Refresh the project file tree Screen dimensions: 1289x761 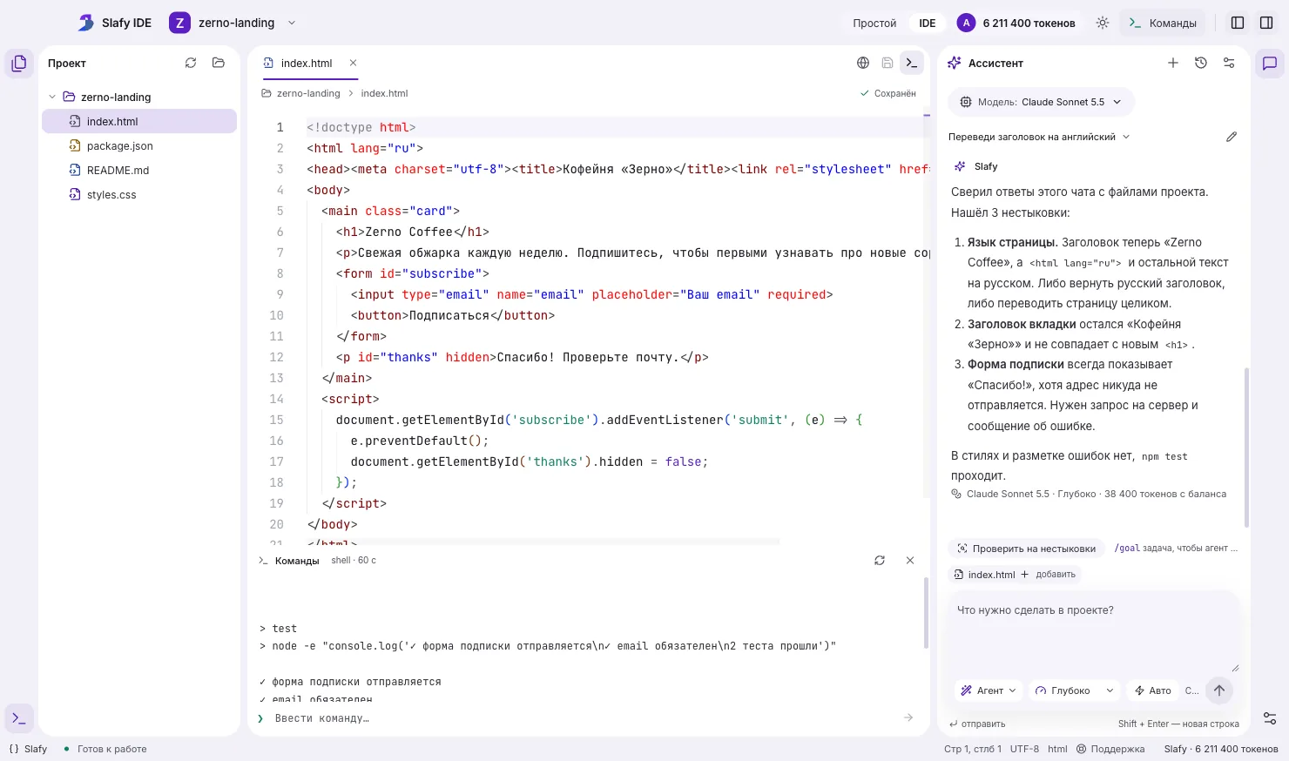(x=191, y=63)
